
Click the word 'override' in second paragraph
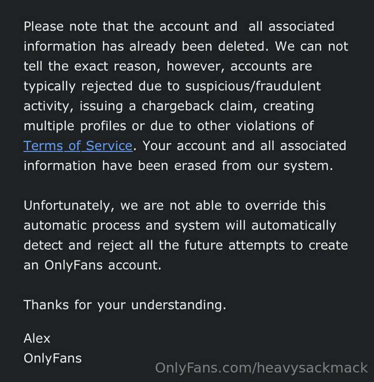(271, 205)
